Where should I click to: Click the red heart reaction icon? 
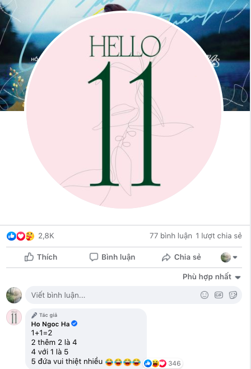pyautogui.click(x=21, y=236)
